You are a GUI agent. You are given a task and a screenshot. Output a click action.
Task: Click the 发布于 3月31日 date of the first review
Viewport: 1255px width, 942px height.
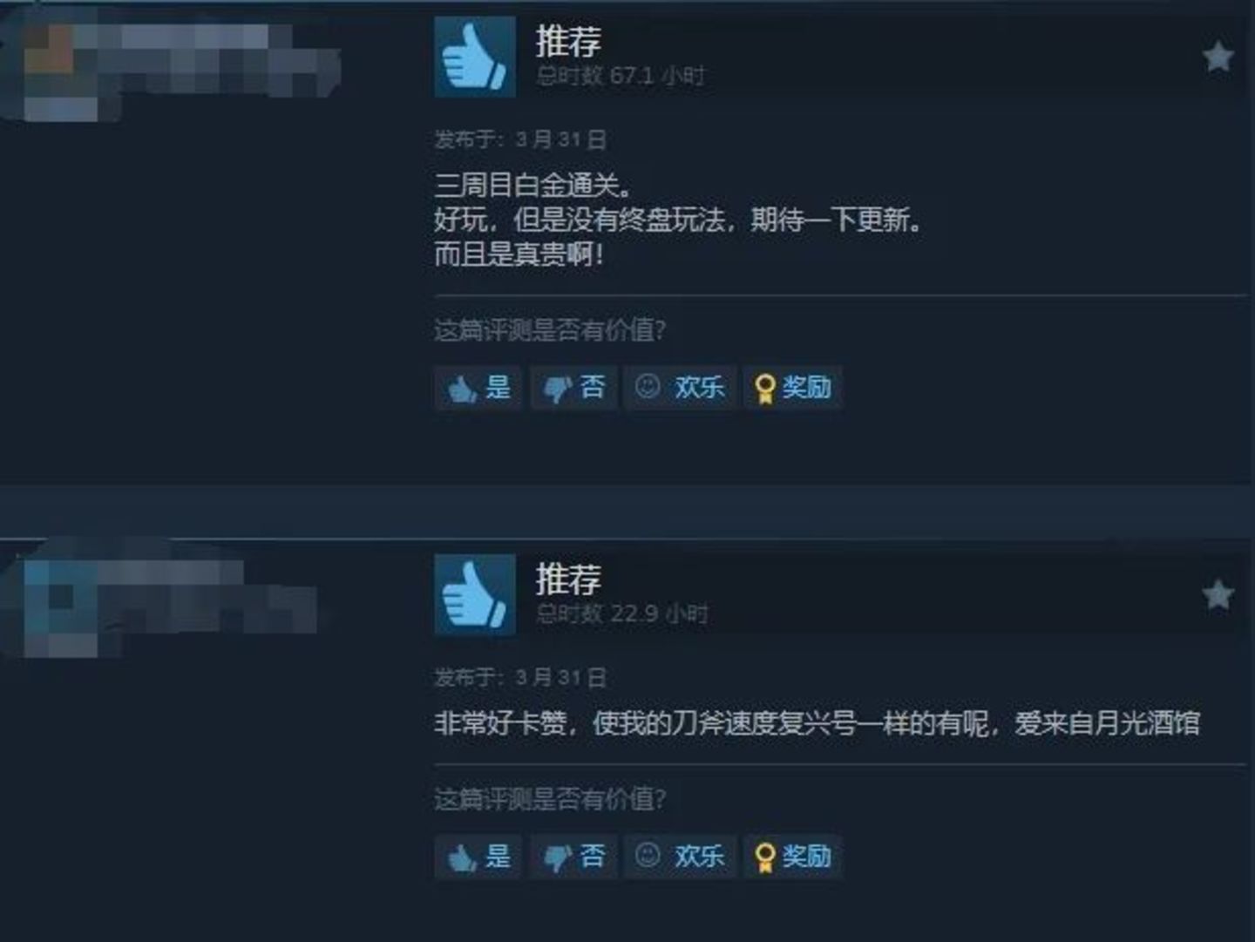(x=520, y=139)
